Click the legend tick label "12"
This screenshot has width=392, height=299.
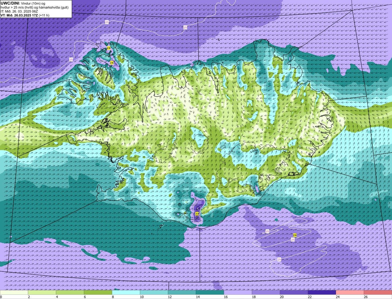(x=170, y=297)
